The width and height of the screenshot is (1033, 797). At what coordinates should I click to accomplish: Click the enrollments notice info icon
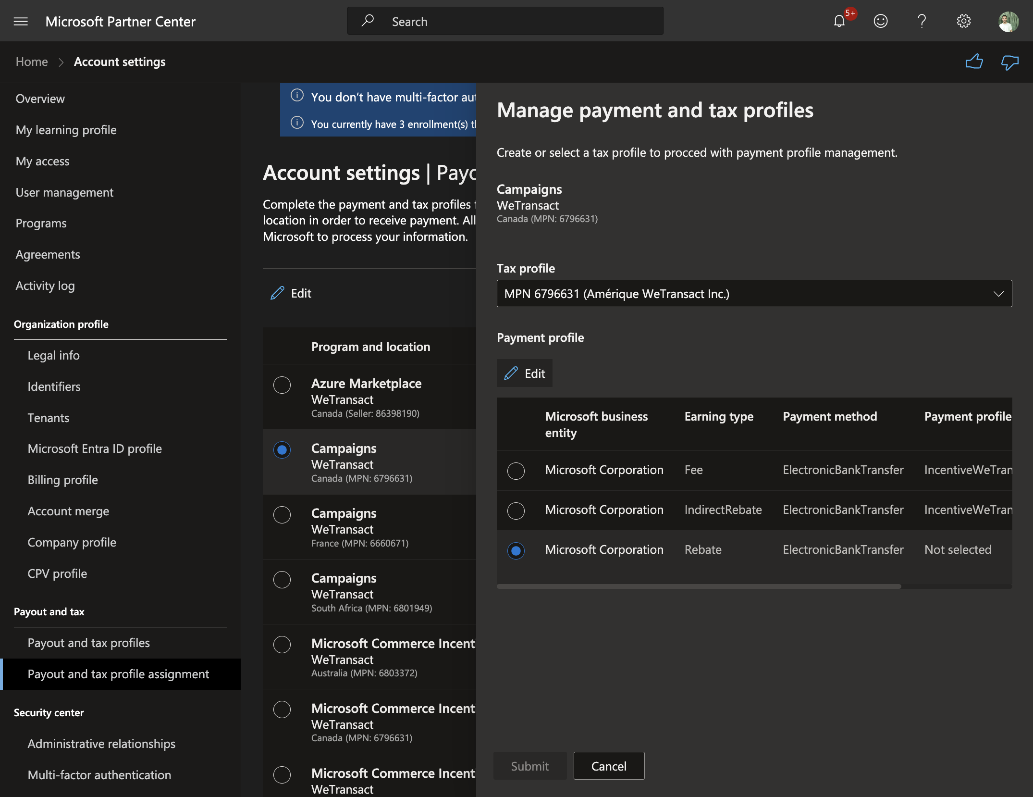[x=297, y=123]
